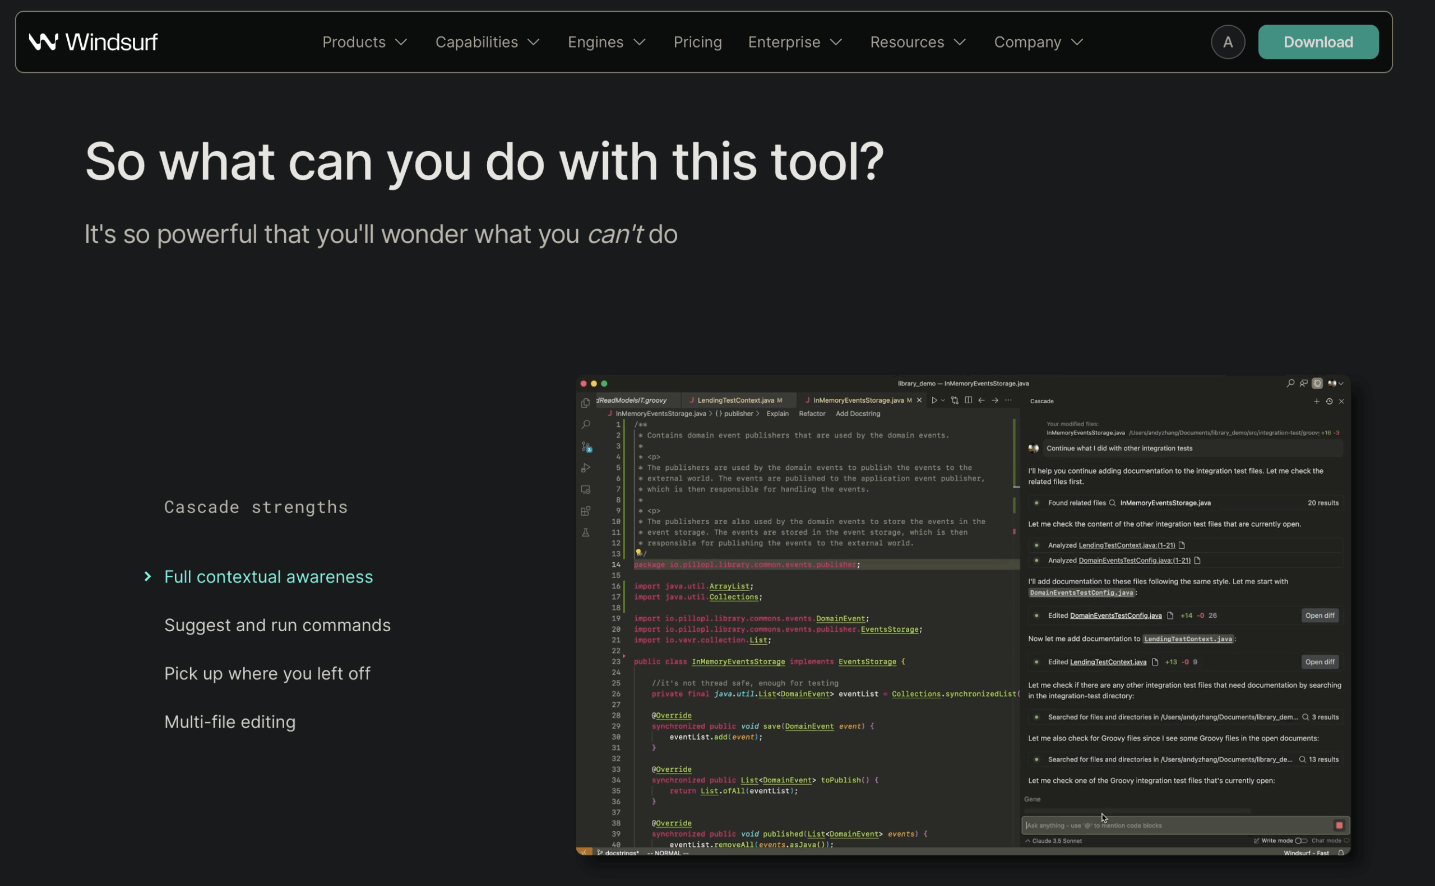Image resolution: width=1435 pixels, height=886 pixels.
Task: Select Multi-file editing strength
Action: 230,722
